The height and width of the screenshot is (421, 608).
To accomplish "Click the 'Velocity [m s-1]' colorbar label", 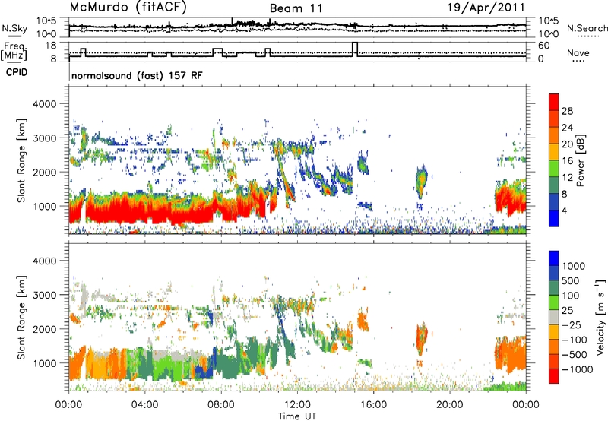I will pyautogui.click(x=600, y=317).
